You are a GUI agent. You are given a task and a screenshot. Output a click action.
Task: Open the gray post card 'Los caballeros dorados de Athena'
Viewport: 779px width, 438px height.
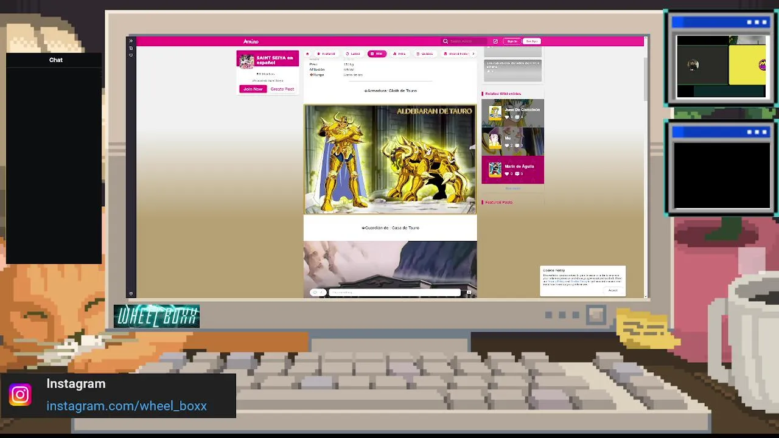[512, 70]
